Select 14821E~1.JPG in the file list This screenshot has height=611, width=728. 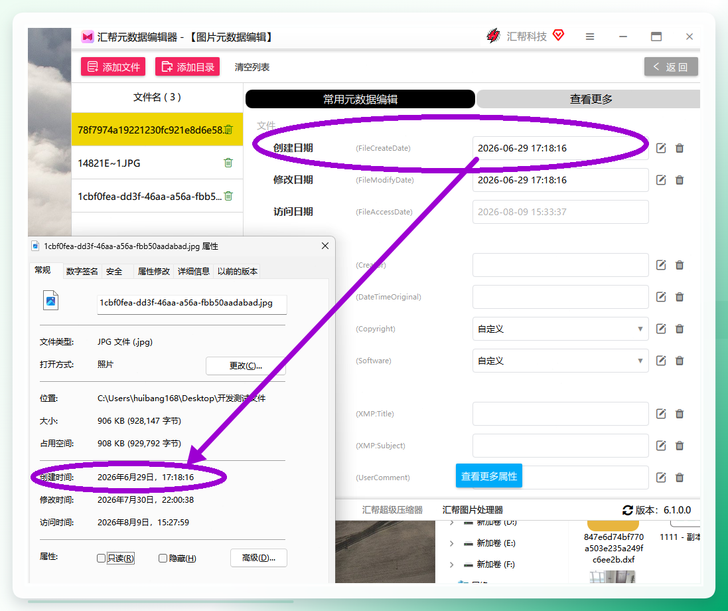(x=157, y=163)
